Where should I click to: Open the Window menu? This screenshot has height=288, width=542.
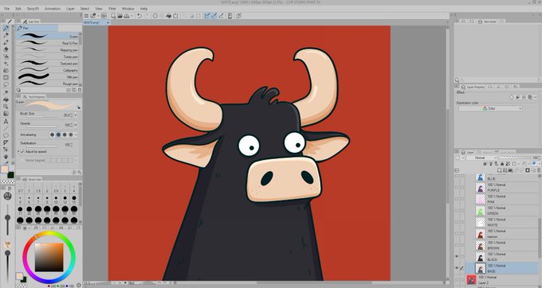tap(128, 9)
